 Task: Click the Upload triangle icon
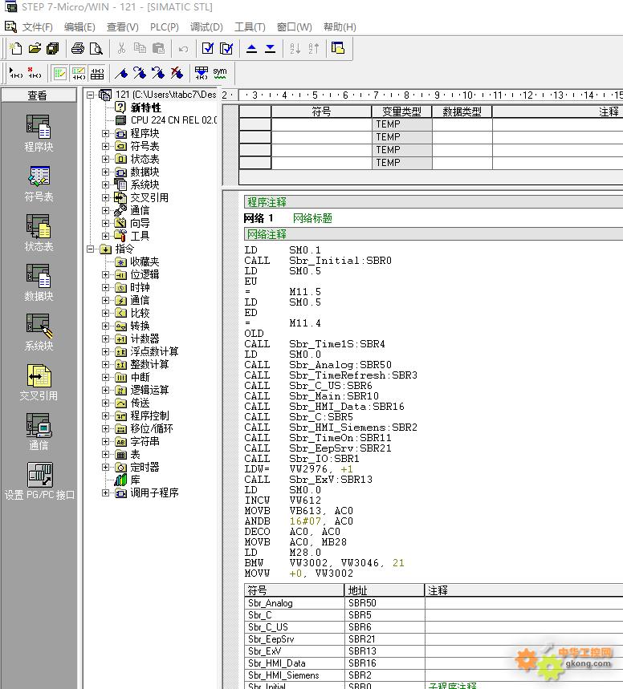point(251,49)
